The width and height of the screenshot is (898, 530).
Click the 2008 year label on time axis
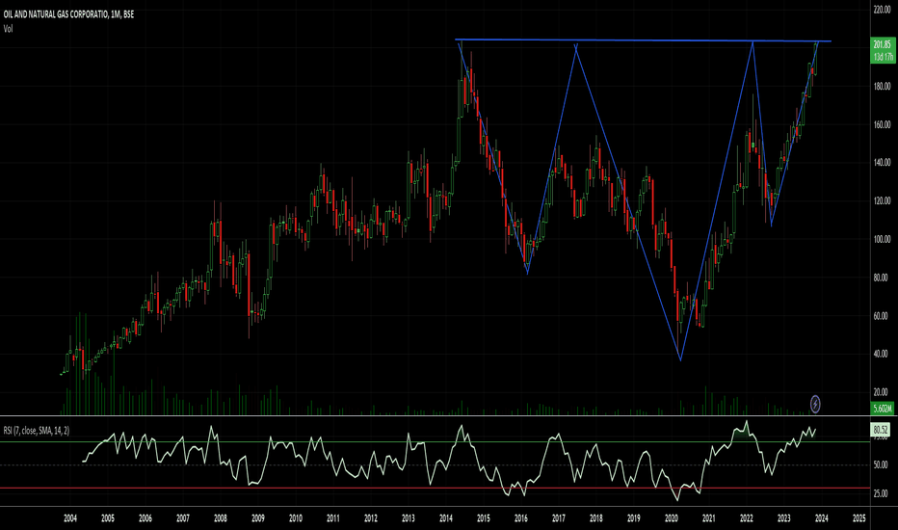pos(221,518)
